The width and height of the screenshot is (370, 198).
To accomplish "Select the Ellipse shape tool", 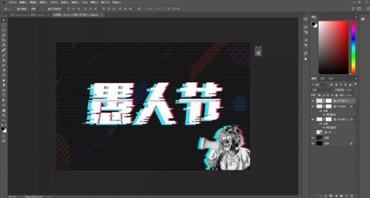I will point(4,105).
